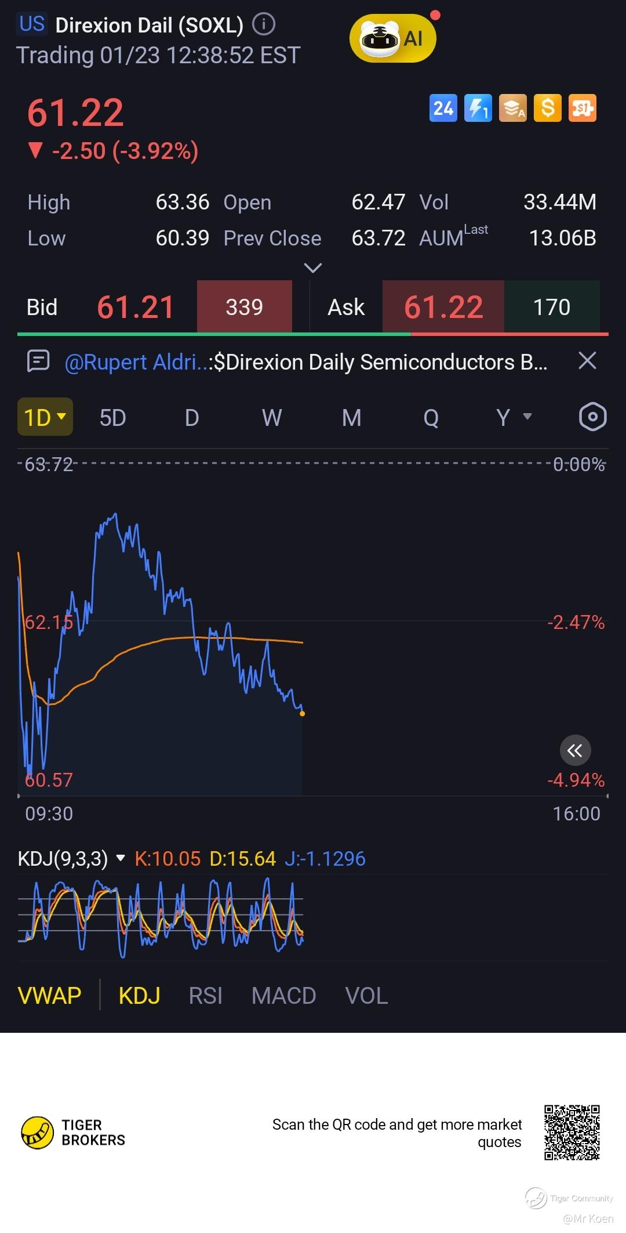The image size is (626, 1233).
Task: Select the VOL indicator
Action: (x=366, y=996)
